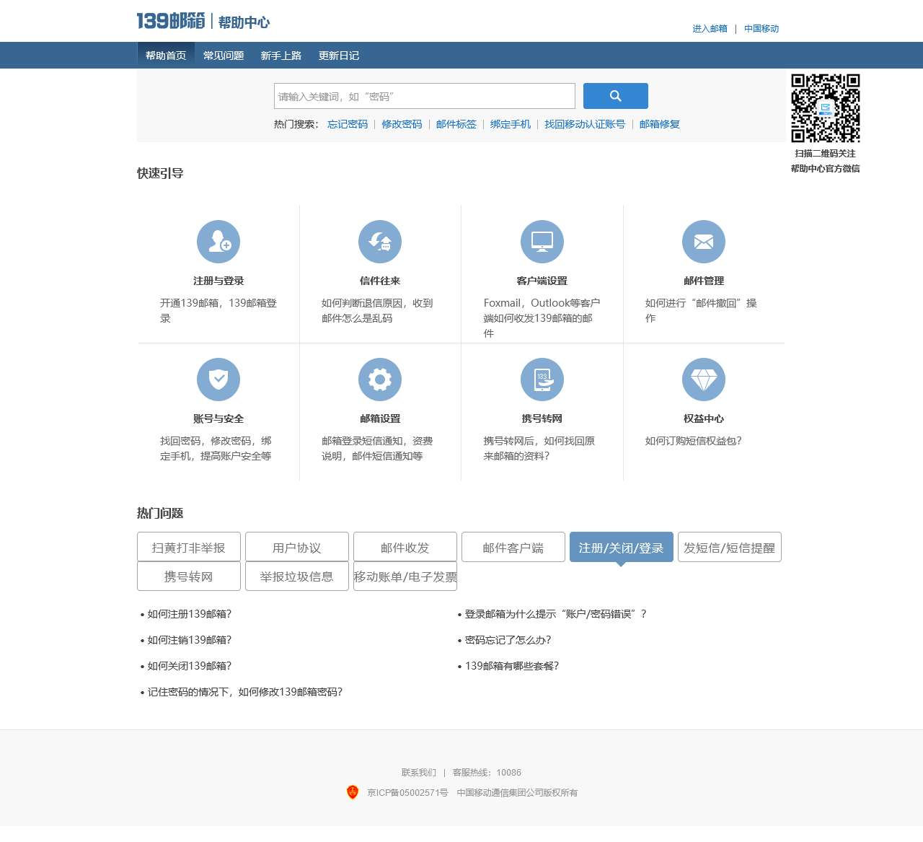Image resolution: width=923 pixels, height=842 pixels.
Task: Click hot search 邮件标签
Action: click(x=456, y=124)
